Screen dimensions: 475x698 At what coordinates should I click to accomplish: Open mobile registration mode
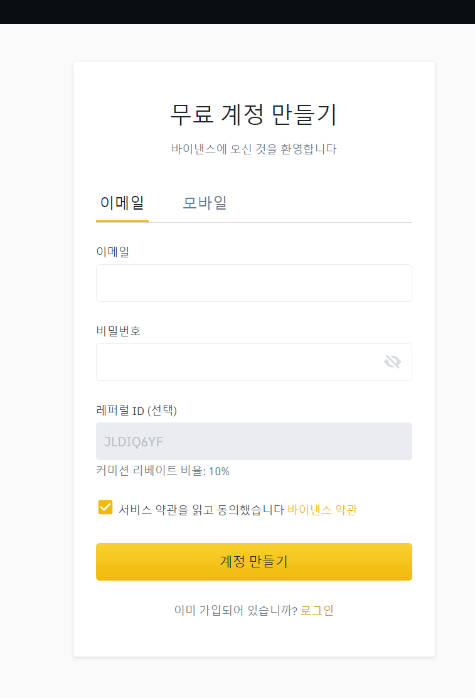point(204,203)
